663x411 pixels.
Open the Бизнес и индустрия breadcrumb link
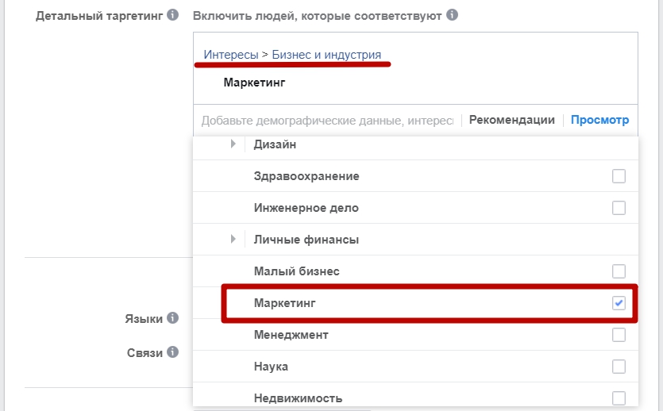[x=326, y=55]
